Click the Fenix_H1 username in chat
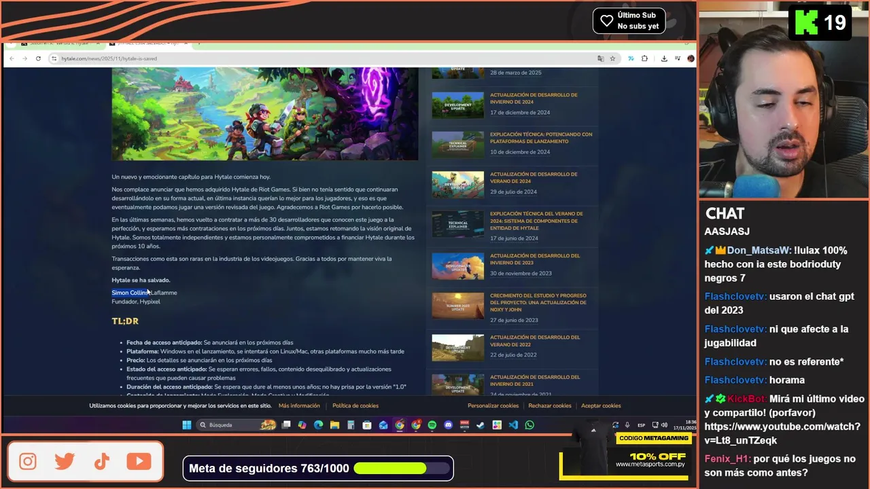870x489 pixels. coord(727,458)
